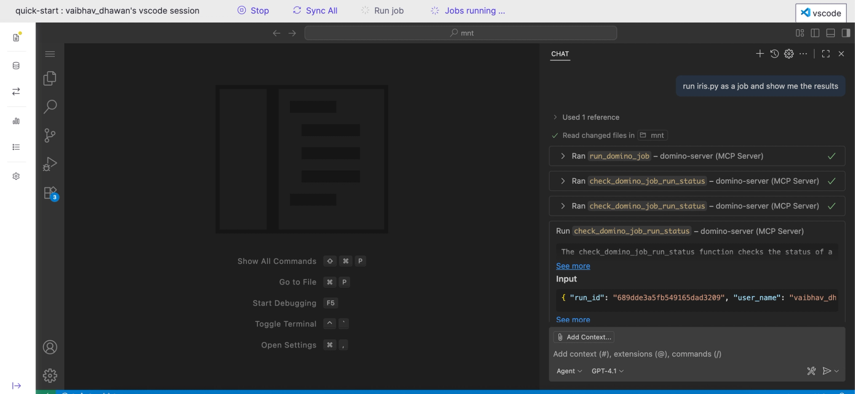Open the Accounts menu icon
855x394 pixels.
50,347
